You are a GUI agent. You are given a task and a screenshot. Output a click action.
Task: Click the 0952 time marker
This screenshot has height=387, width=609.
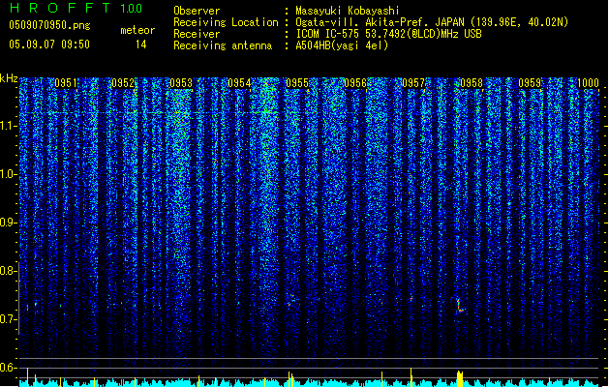(x=123, y=83)
